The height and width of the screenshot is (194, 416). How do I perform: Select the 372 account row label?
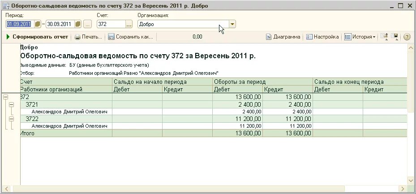tap(25, 97)
